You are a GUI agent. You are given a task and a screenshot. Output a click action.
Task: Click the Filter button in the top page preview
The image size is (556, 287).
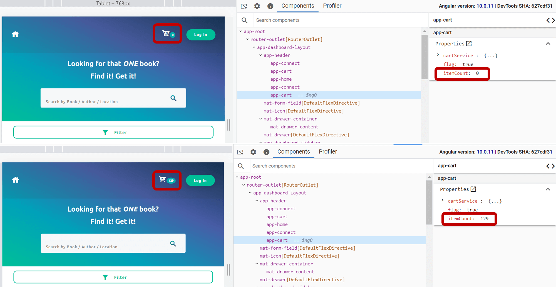(113, 132)
